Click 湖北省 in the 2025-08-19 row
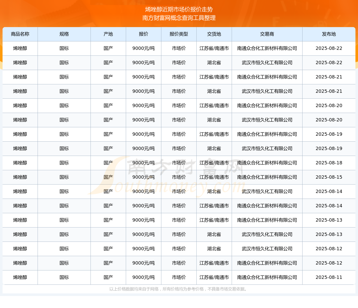 tap(214, 149)
